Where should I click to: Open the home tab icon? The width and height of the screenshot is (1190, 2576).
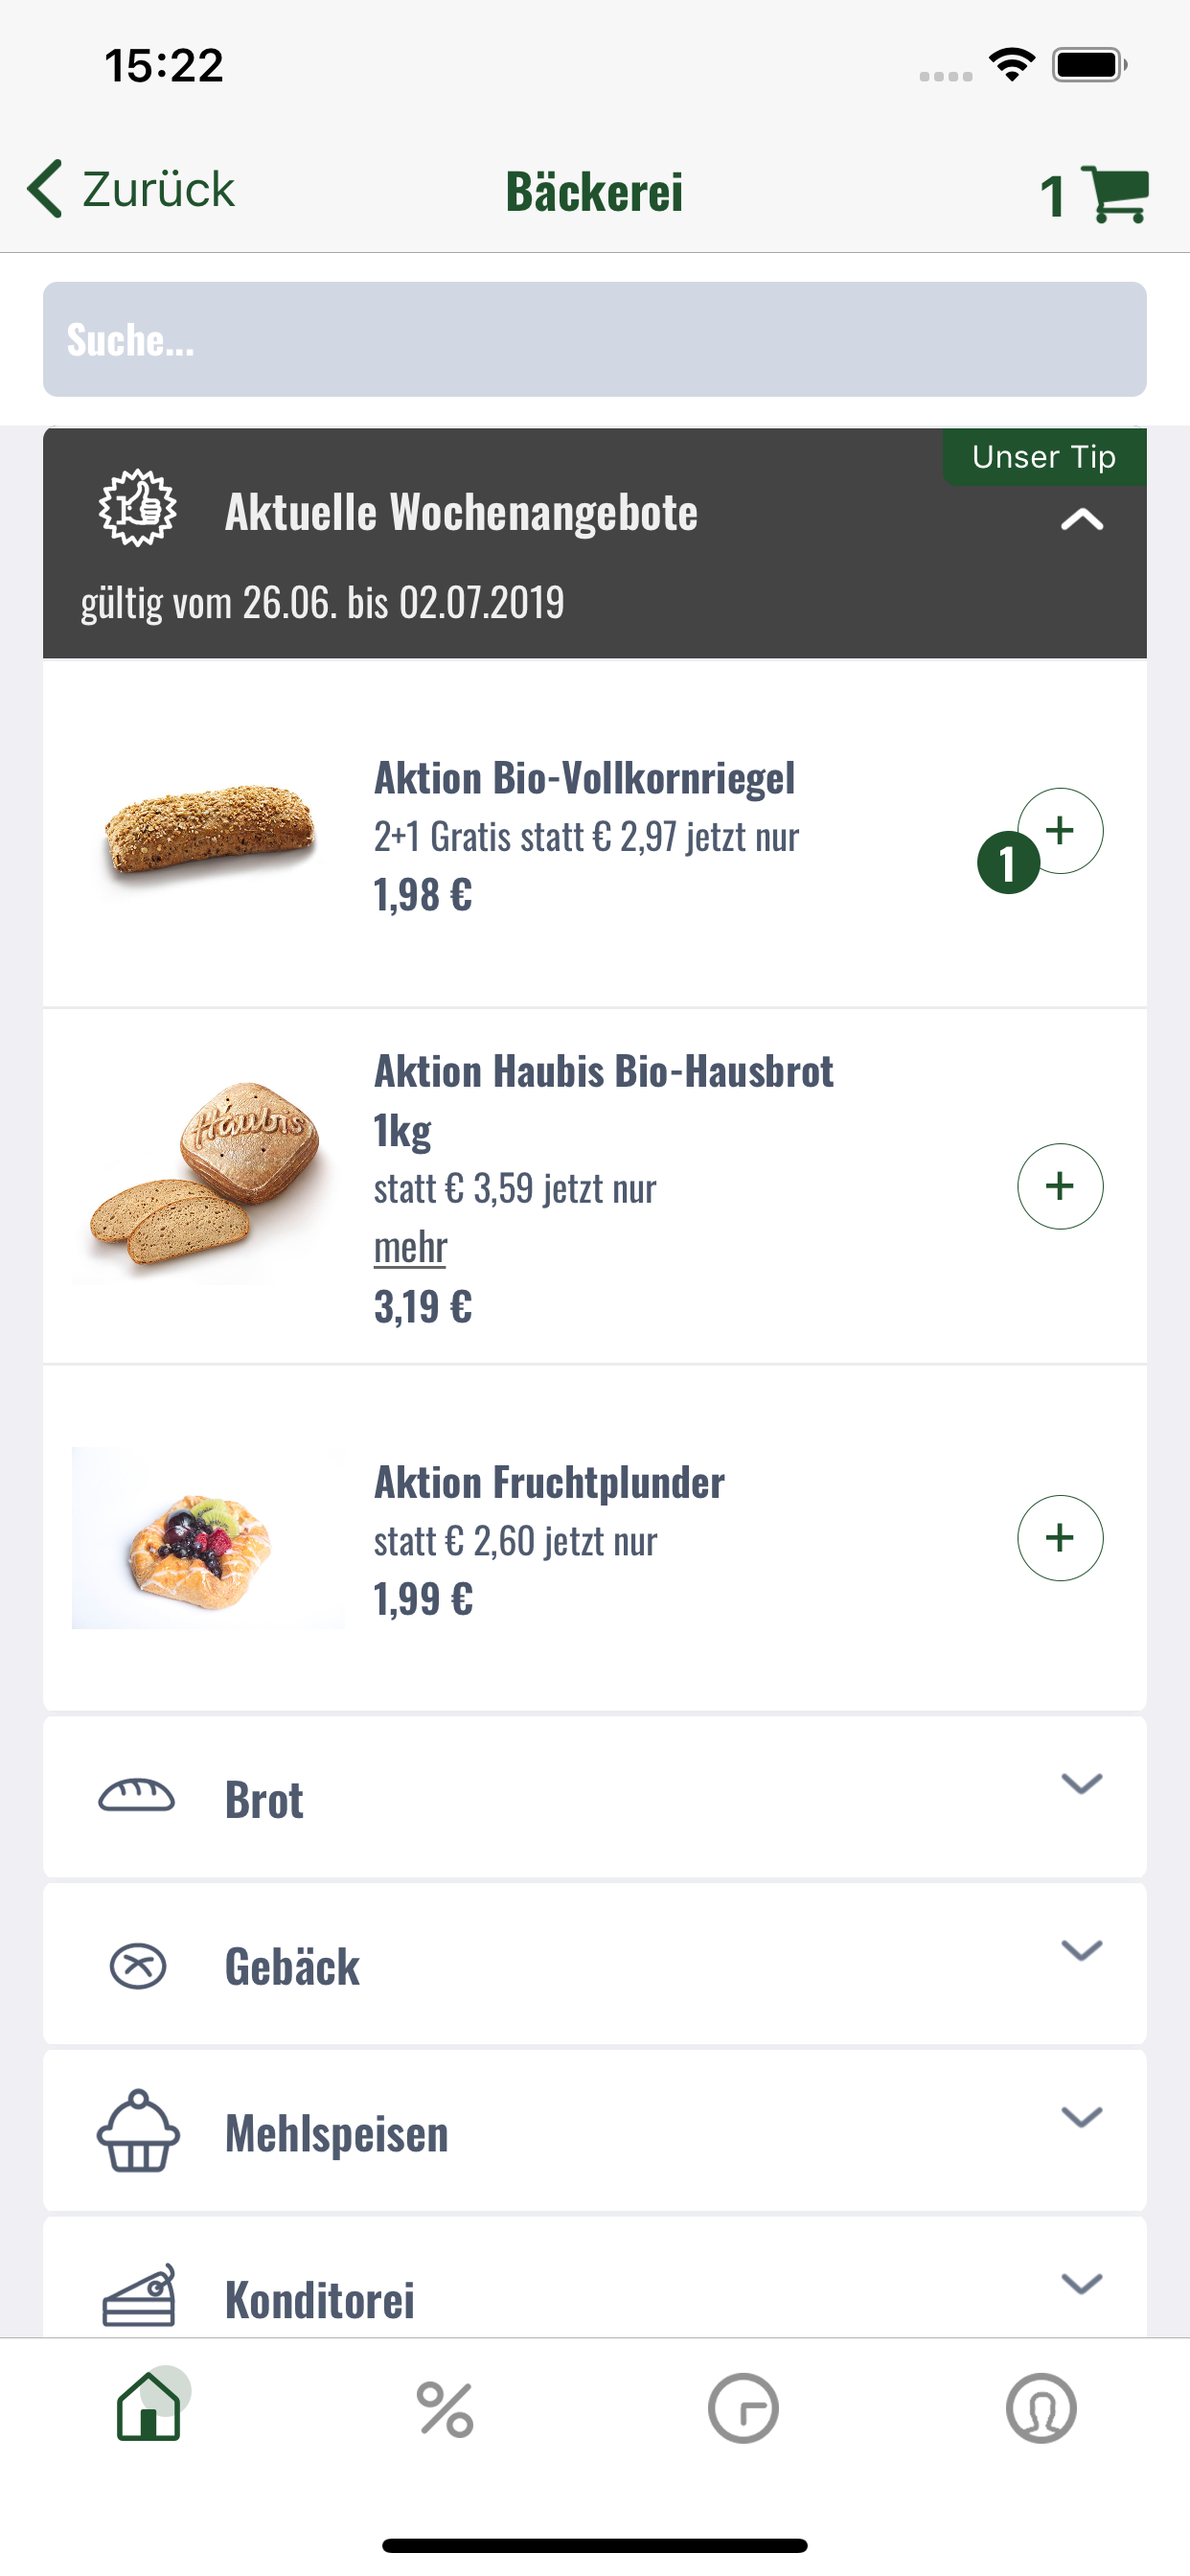pyautogui.click(x=149, y=2408)
